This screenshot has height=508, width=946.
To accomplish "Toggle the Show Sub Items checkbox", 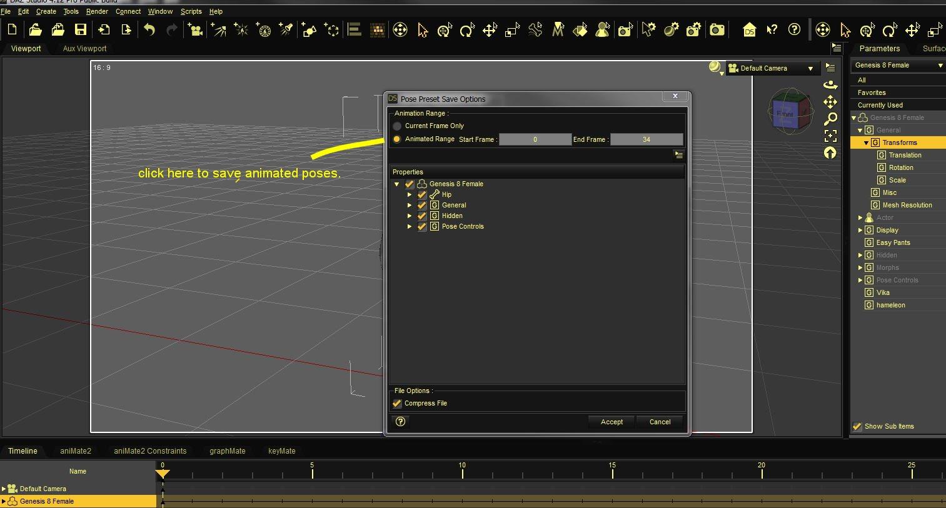I will tap(857, 427).
